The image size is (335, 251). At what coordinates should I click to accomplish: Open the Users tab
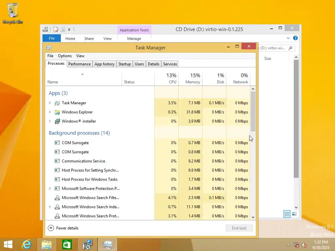point(139,64)
